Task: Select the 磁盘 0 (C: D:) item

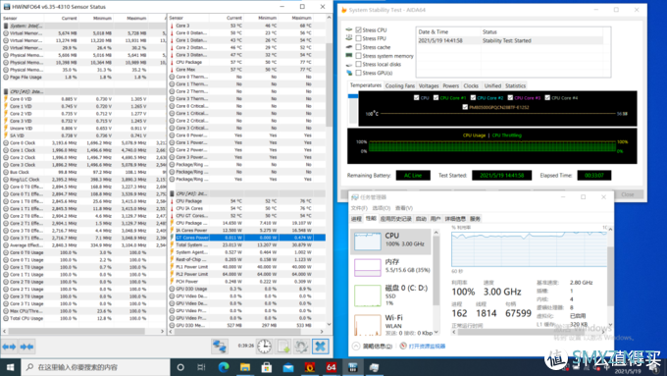Action: tap(391, 295)
